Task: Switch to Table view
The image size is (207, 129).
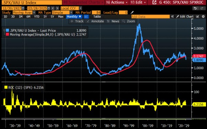Action: pos(97,16)
